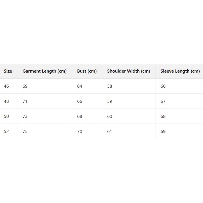Click size 50 in the Size column
Screen dimensions: 203x203
(6, 116)
